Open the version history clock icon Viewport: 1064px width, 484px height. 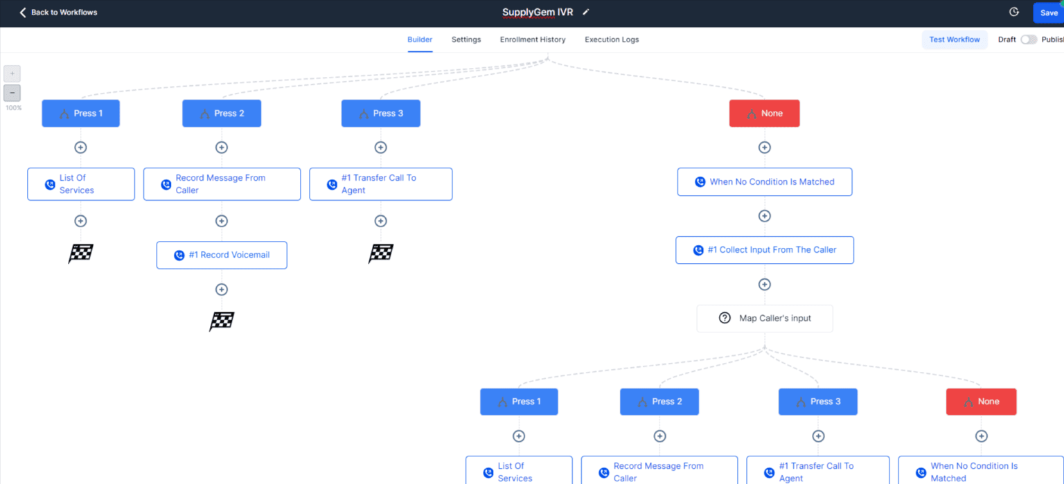(x=1014, y=12)
